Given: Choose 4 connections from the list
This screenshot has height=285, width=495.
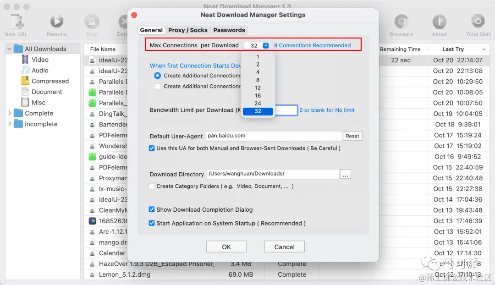Looking at the screenshot, I should (x=258, y=72).
